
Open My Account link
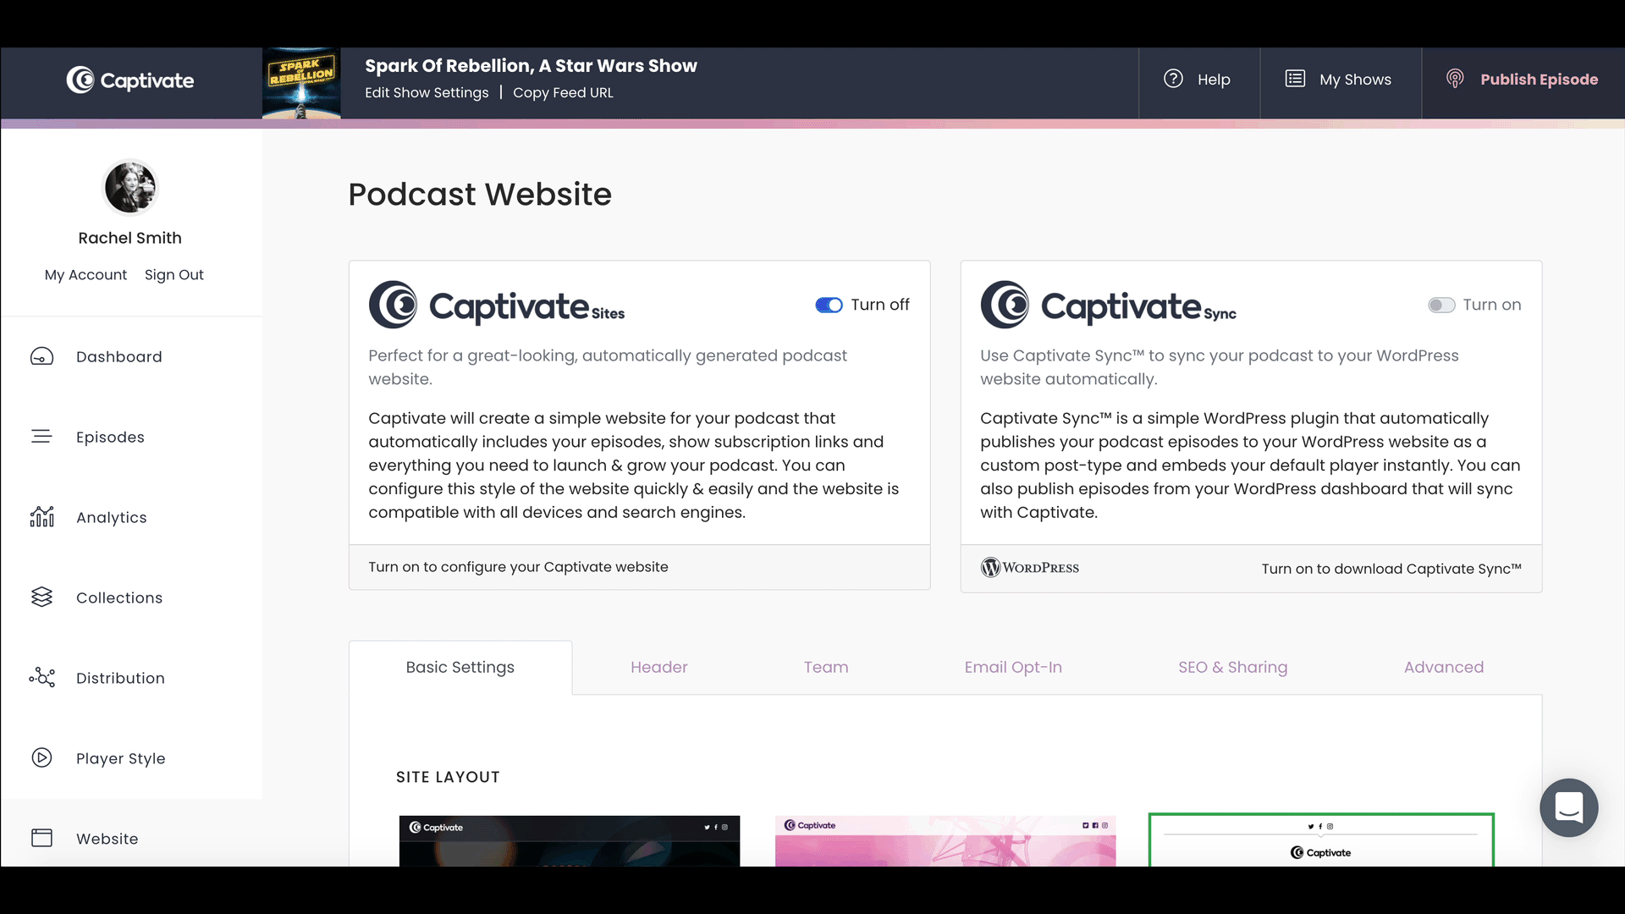point(85,274)
